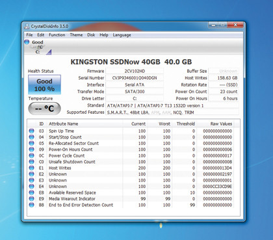Click the CrystalDiskInfo title bar icon

pos(27,27)
